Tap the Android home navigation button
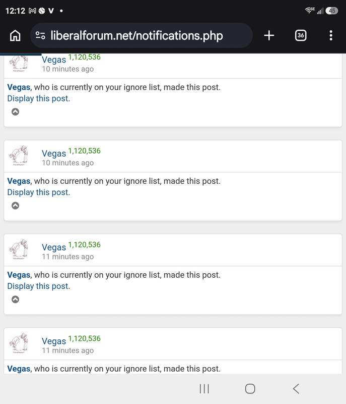Image resolution: width=346 pixels, height=404 pixels. (x=250, y=388)
